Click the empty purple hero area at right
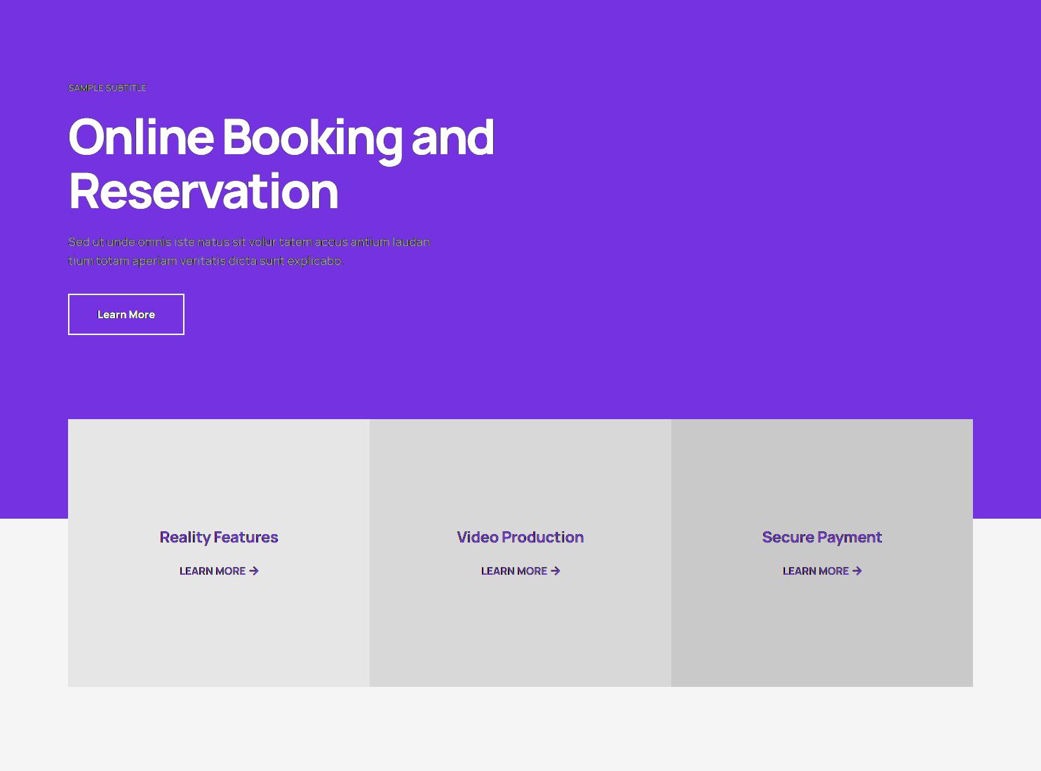 772,210
